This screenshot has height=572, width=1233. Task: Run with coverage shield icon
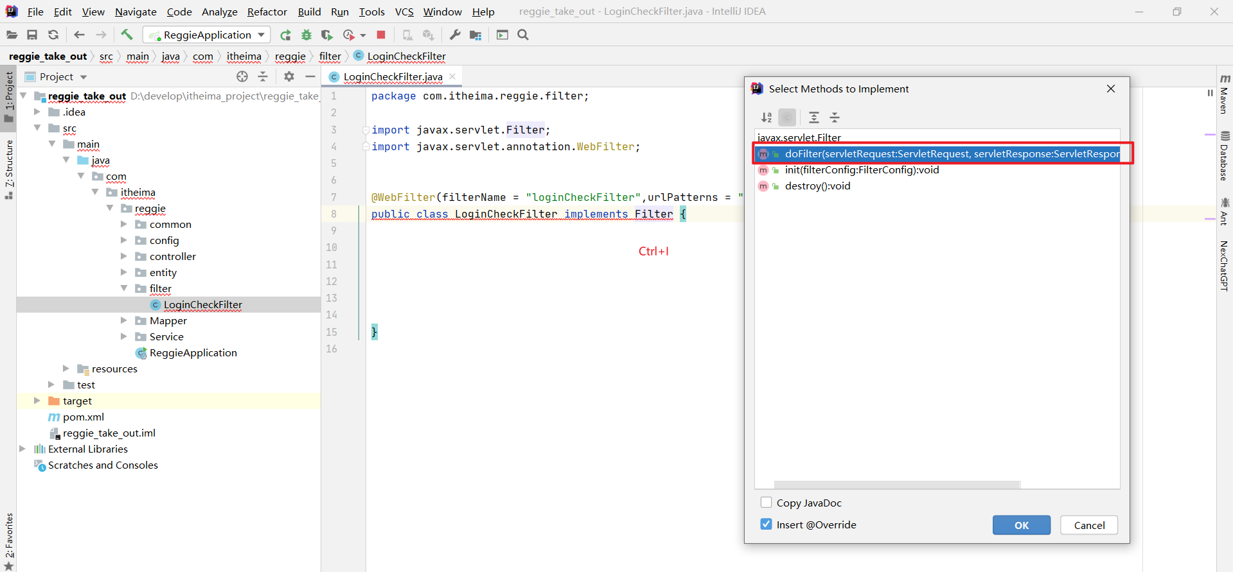[x=327, y=35]
